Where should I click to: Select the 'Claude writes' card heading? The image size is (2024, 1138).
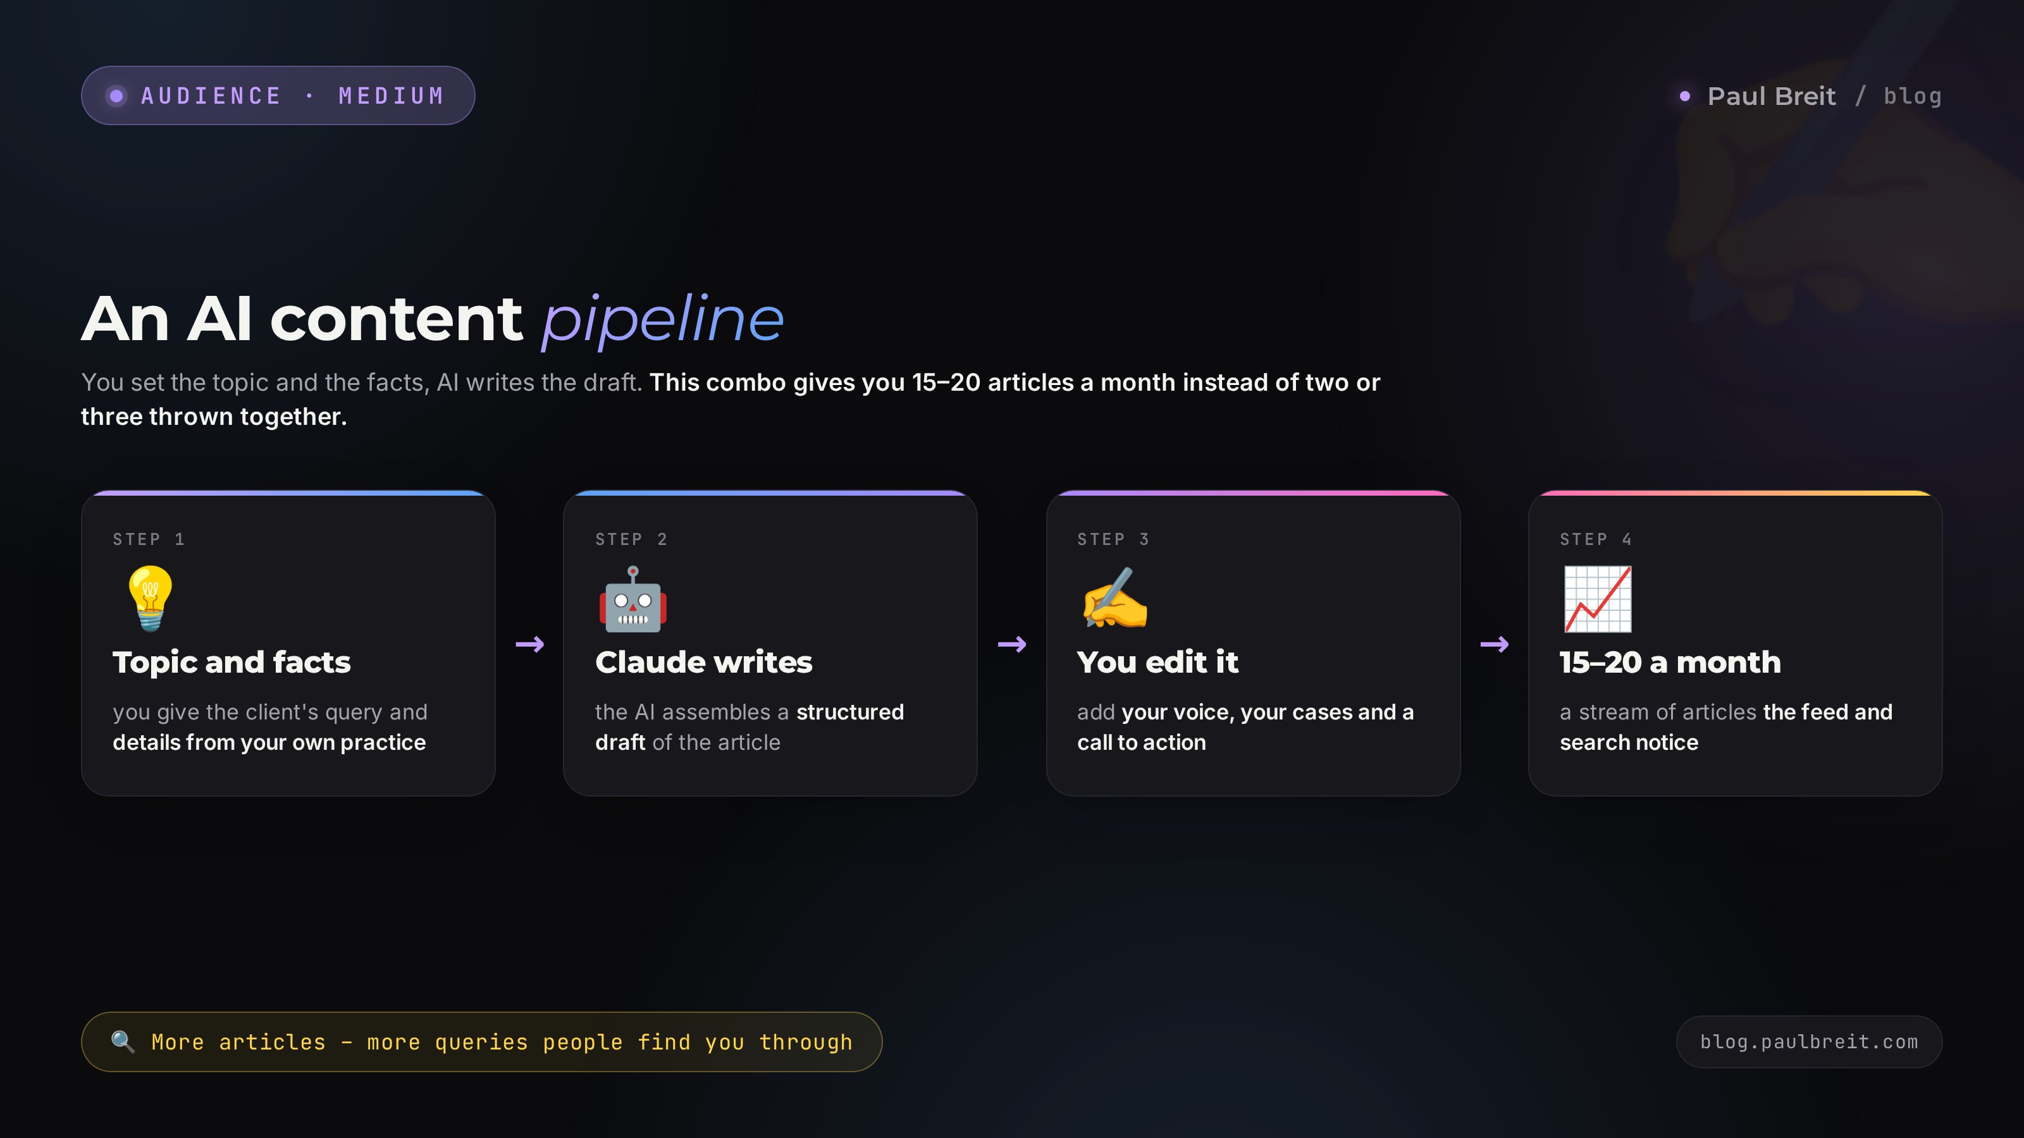tap(703, 662)
